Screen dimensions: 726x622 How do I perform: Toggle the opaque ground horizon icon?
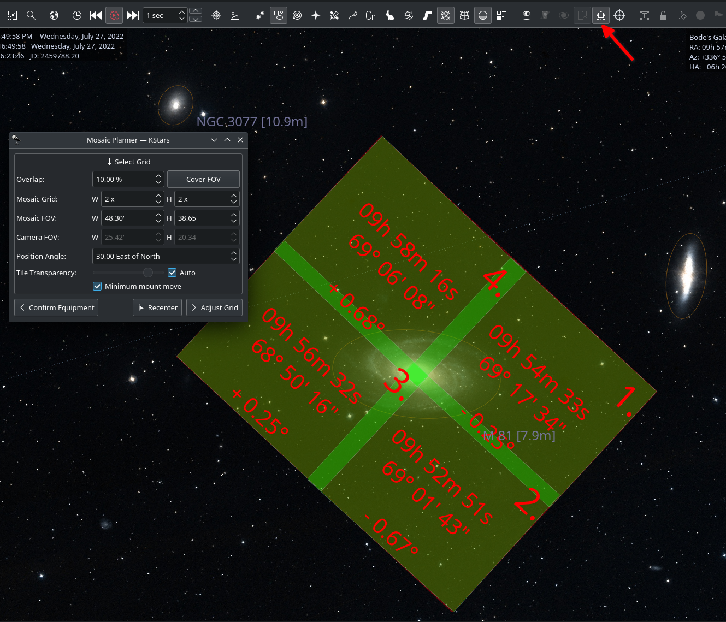tap(483, 15)
